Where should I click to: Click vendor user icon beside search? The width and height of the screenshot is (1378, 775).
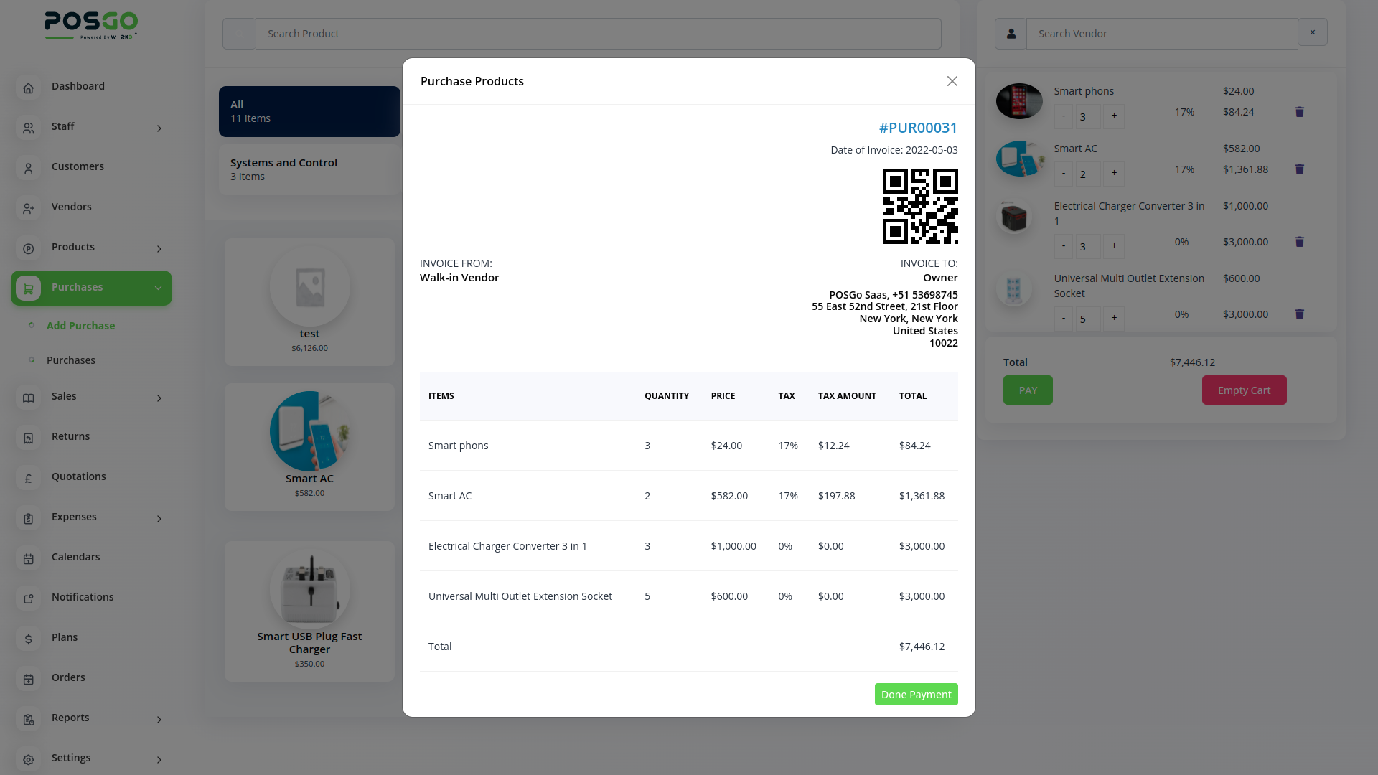pos(1011,34)
